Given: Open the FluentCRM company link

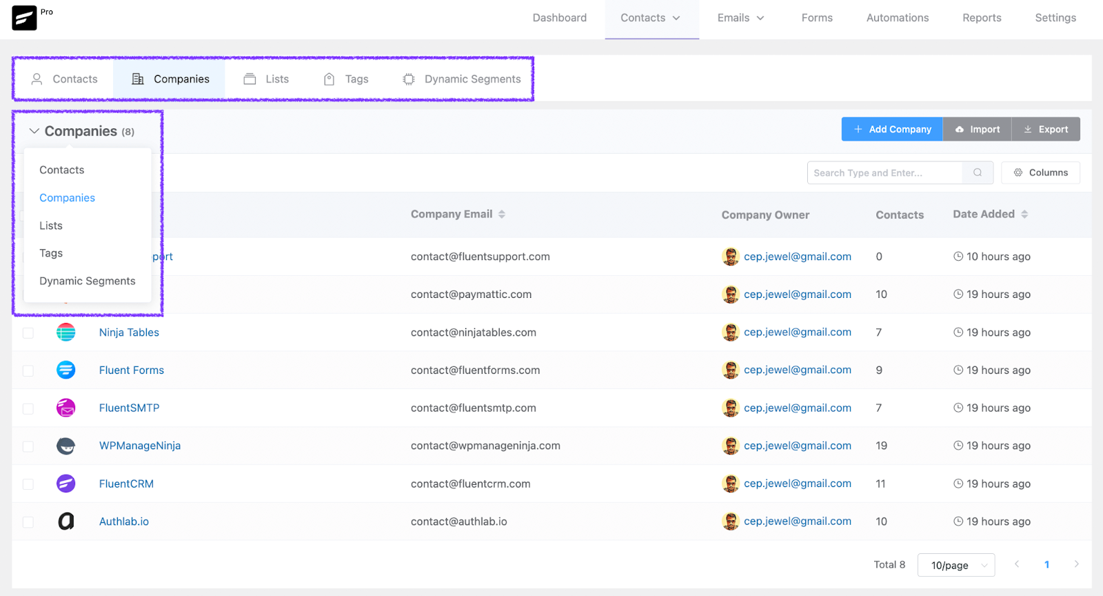Looking at the screenshot, I should 126,484.
